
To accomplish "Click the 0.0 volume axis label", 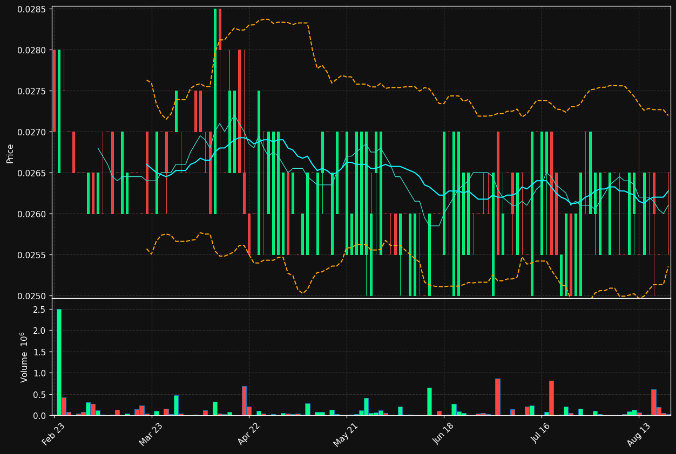I will 40,416.
